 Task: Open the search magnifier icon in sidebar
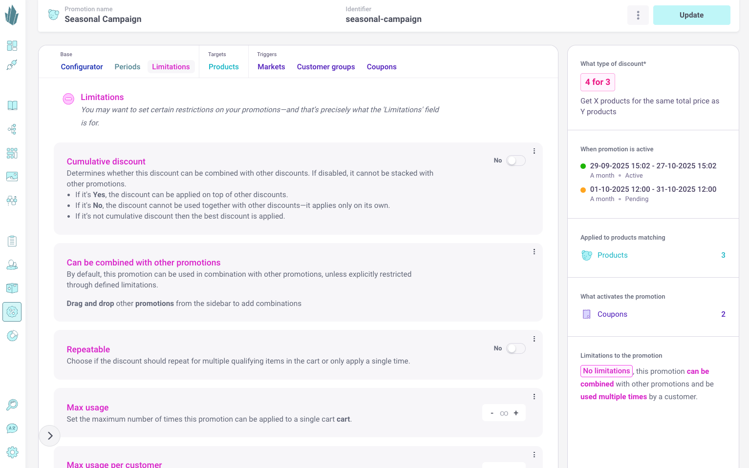(12, 405)
